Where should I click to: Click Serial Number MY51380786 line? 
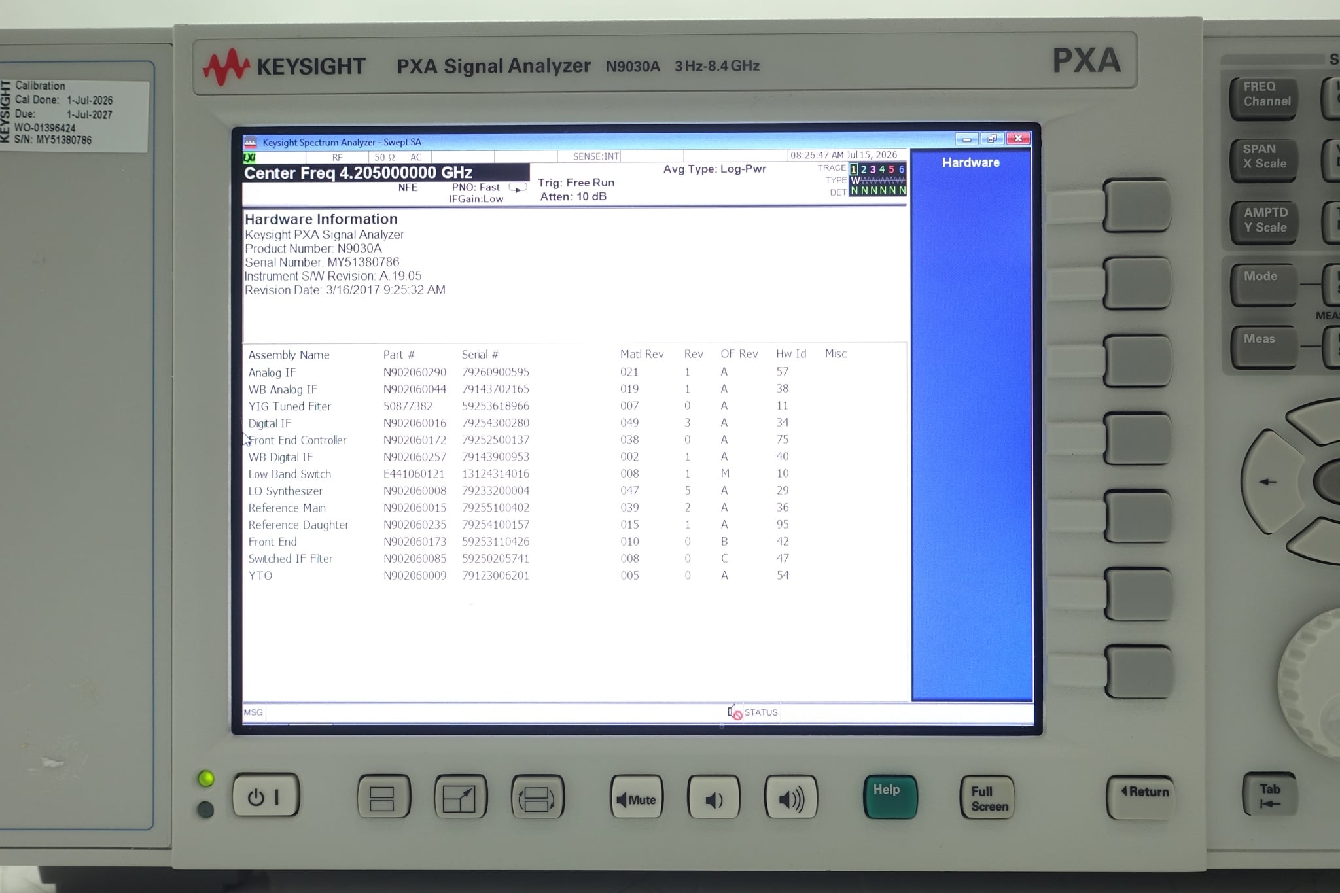[x=322, y=262]
